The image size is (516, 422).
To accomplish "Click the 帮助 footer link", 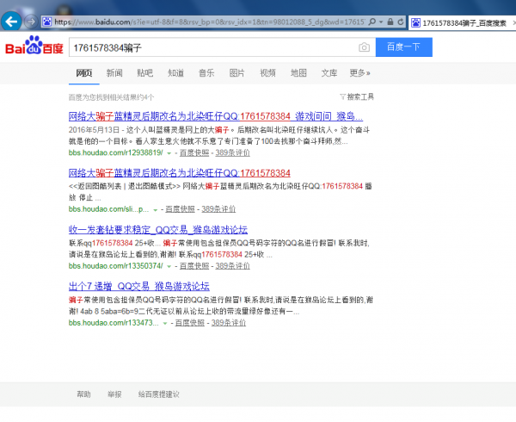I will click(83, 394).
